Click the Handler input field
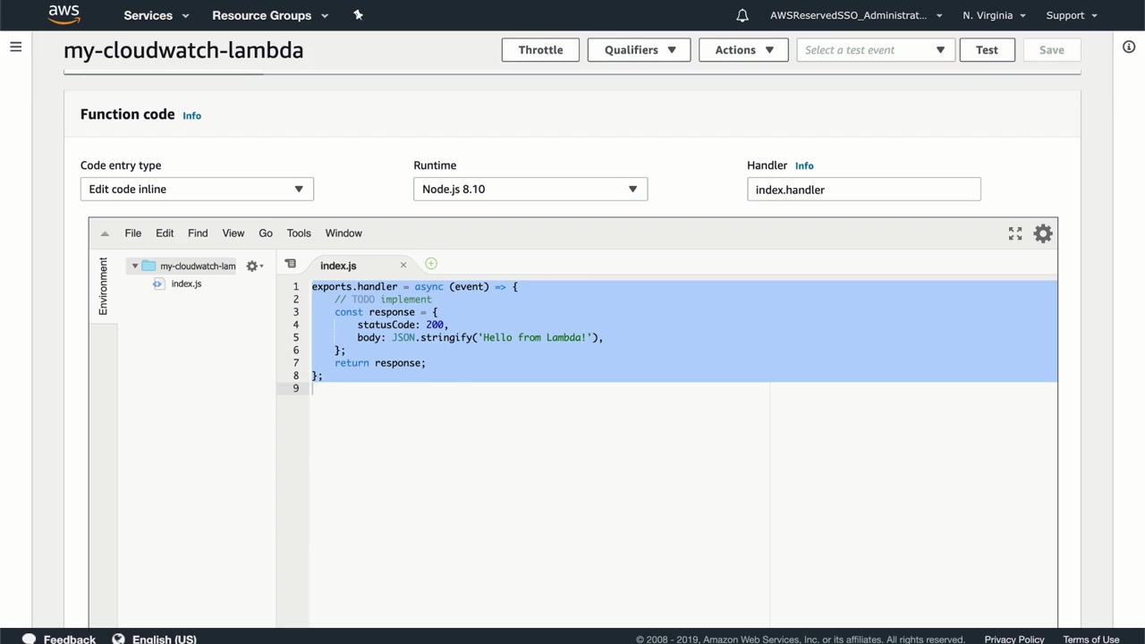Screen dimensions: 1145x644 click(863, 190)
